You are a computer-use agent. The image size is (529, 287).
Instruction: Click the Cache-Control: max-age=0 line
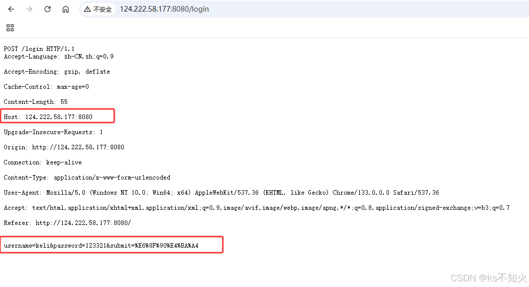[x=46, y=87]
